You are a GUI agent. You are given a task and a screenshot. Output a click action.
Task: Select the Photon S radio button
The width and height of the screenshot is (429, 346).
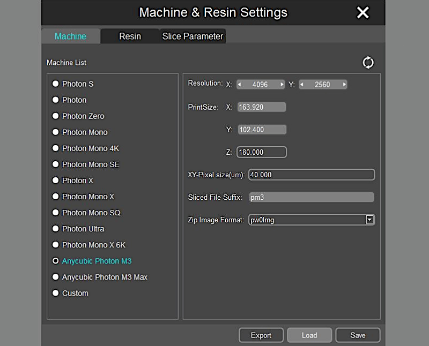(x=56, y=84)
